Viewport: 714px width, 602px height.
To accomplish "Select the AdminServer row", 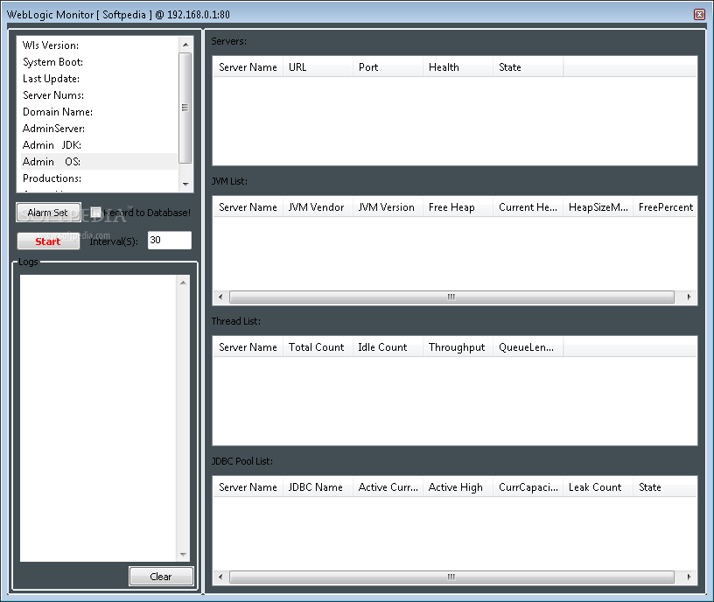I will tap(99, 129).
